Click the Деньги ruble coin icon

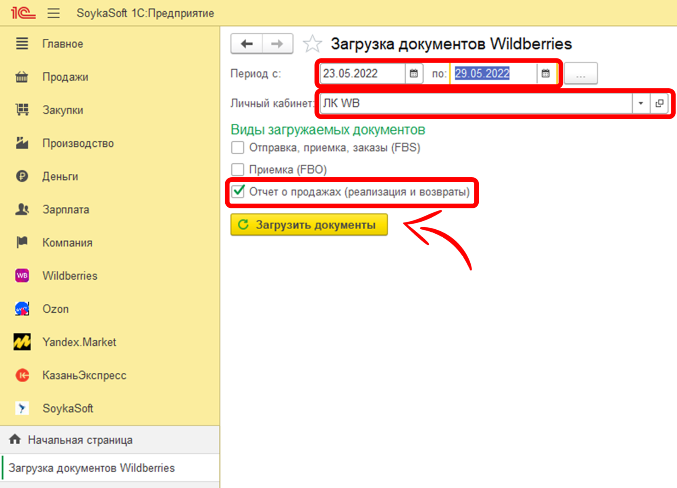point(22,176)
